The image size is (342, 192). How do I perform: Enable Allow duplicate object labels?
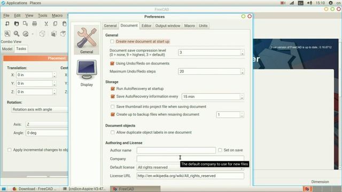click(113, 132)
